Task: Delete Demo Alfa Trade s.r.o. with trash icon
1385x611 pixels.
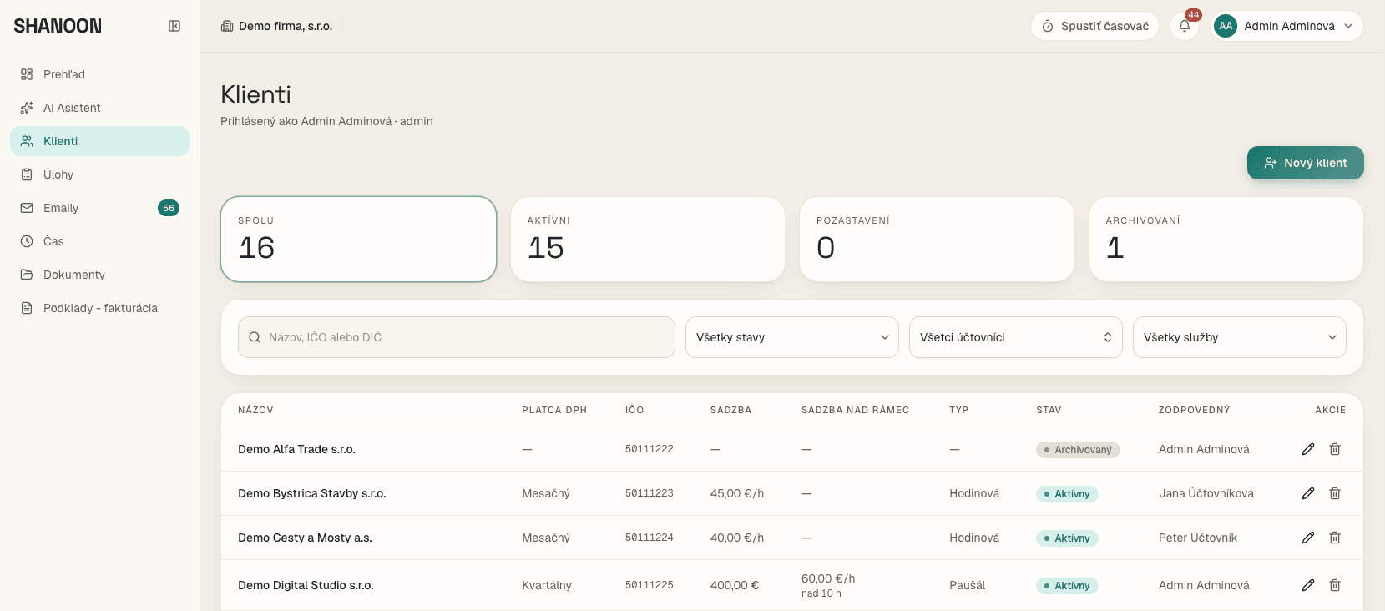Action: tap(1335, 449)
